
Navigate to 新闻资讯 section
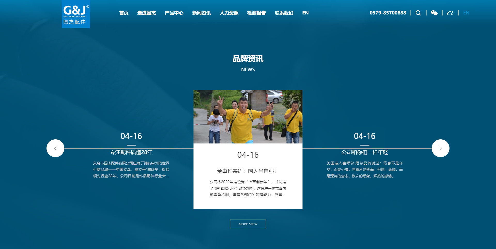point(202,13)
